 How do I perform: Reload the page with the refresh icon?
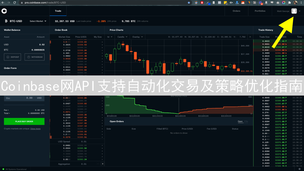[x=14, y=3]
